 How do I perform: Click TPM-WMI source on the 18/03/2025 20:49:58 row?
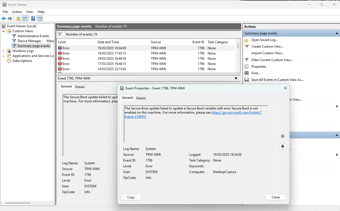pos(159,59)
